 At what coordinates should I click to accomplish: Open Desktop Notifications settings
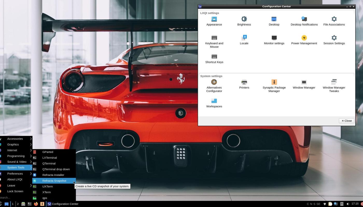point(304,21)
